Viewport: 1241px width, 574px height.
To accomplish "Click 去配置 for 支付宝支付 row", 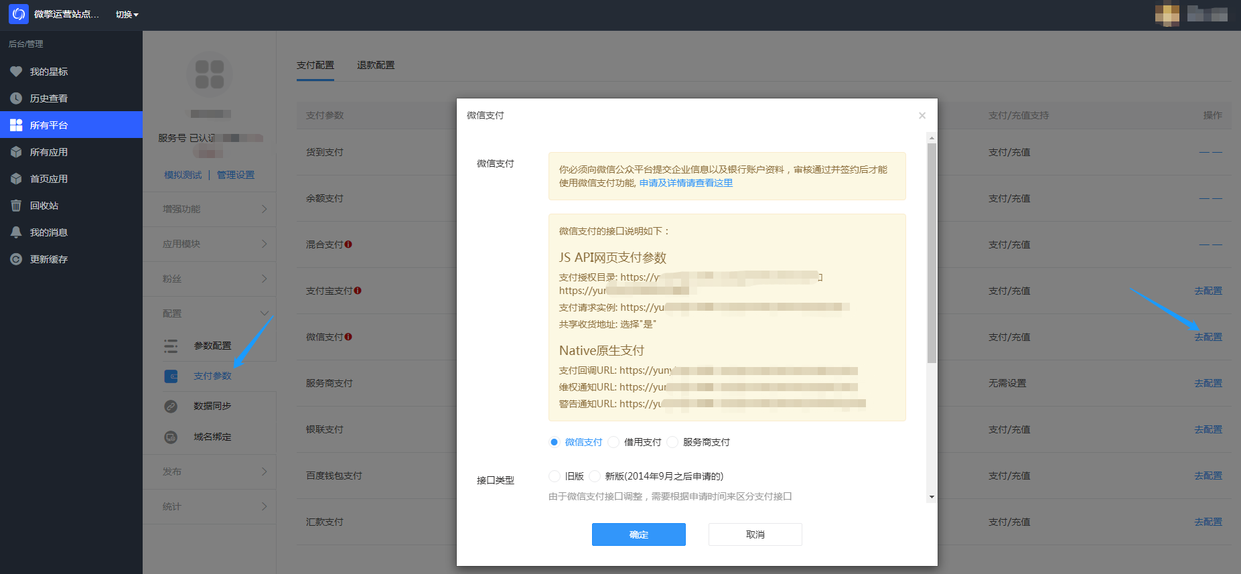I will point(1208,291).
